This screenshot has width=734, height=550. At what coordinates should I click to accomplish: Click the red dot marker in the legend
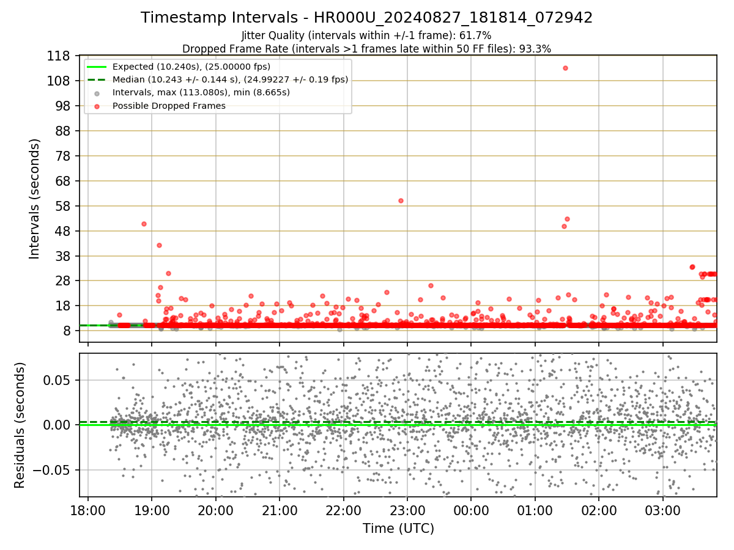98,106
